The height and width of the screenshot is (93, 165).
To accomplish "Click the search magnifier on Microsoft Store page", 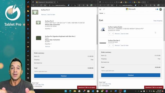I will (x=104, y=9).
